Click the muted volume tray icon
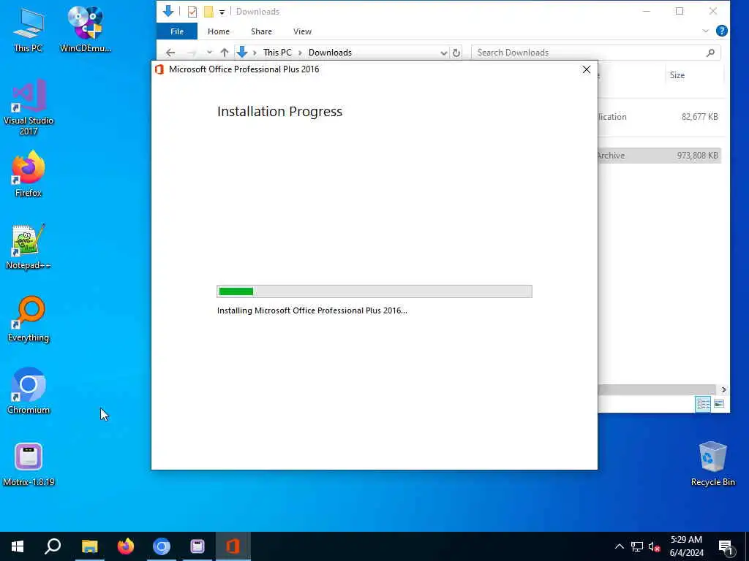 pyautogui.click(x=654, y=546)
